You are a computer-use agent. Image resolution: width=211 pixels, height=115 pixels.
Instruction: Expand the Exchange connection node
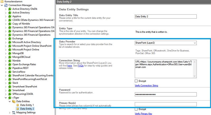click(x=6, y=38)
